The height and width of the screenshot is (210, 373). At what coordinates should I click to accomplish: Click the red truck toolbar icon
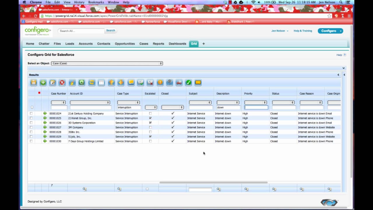click(x=179, y=83)
